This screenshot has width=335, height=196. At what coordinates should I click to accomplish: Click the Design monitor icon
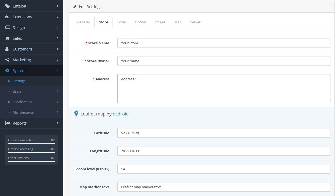point(8,27)
